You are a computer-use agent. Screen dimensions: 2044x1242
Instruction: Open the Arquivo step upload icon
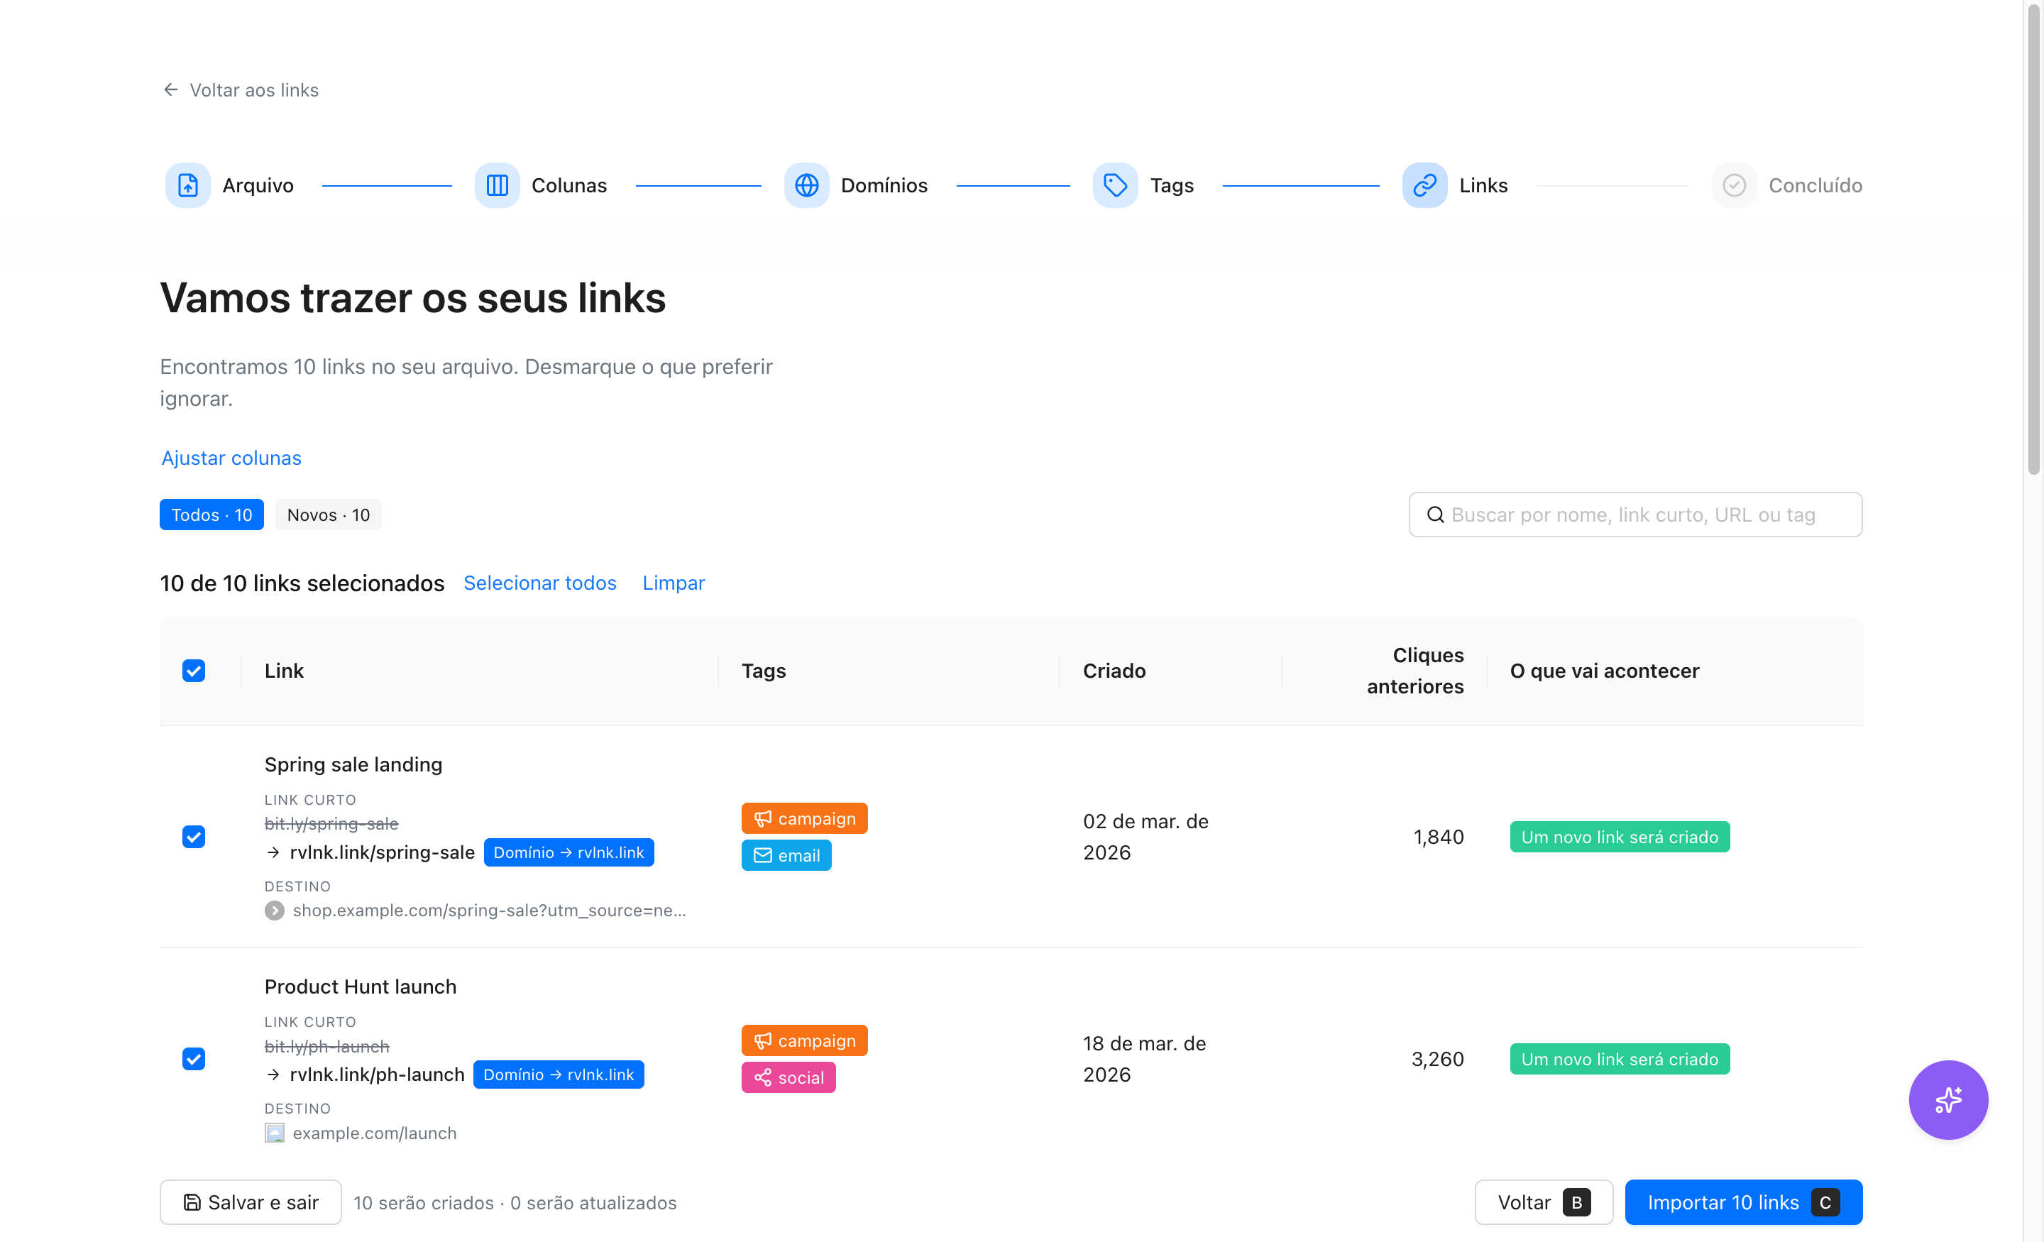[x=188, y=185]
